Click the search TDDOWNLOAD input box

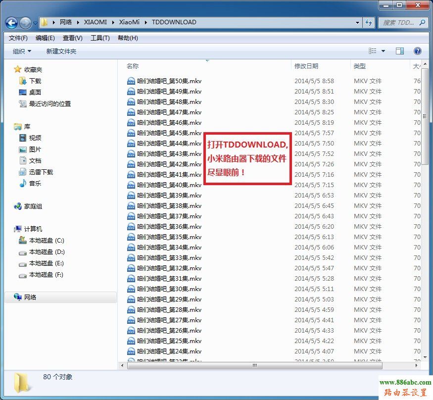click(398, 22)
